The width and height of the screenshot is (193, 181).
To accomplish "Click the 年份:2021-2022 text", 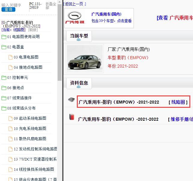I will pyautogui.click(x=123, y=66).
